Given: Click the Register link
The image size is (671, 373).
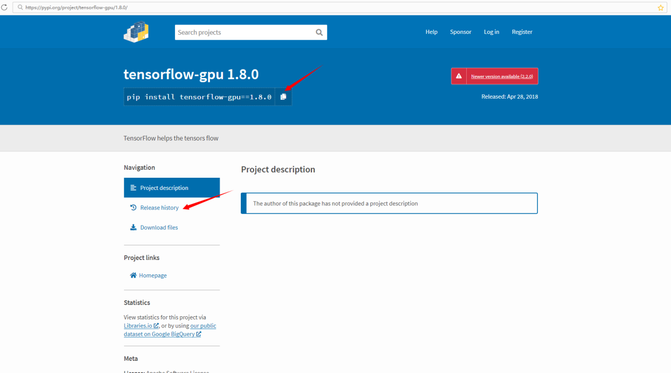Looking at the screenshot, I should [x=522, y=32].
